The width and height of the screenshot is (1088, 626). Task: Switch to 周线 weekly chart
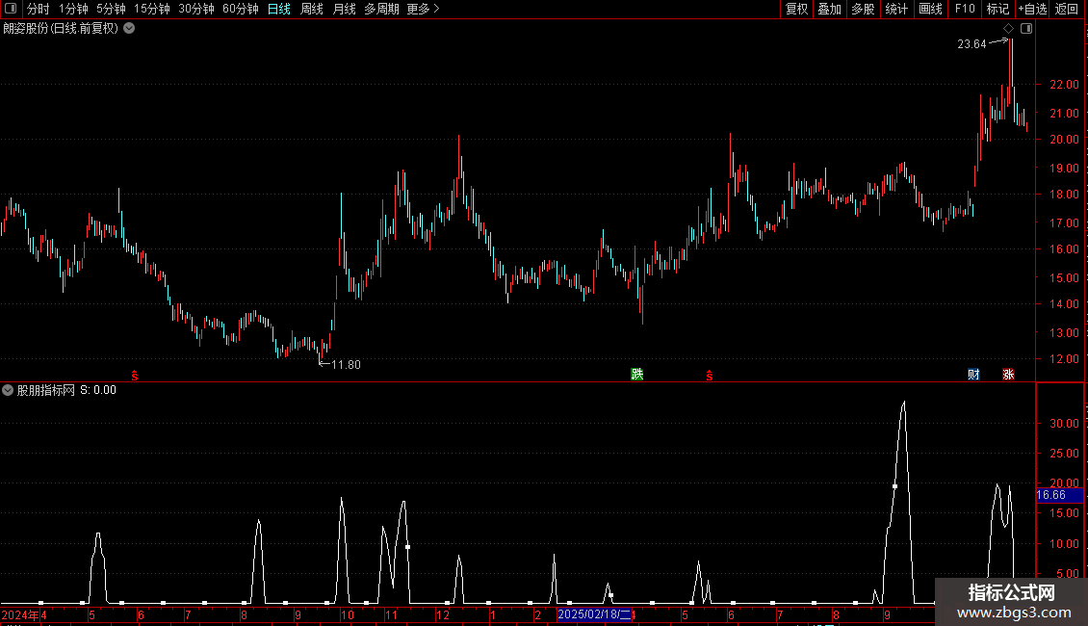(312, 9)
